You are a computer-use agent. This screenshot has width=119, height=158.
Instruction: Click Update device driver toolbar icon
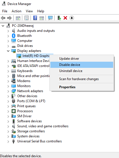[x=59, y=18]
